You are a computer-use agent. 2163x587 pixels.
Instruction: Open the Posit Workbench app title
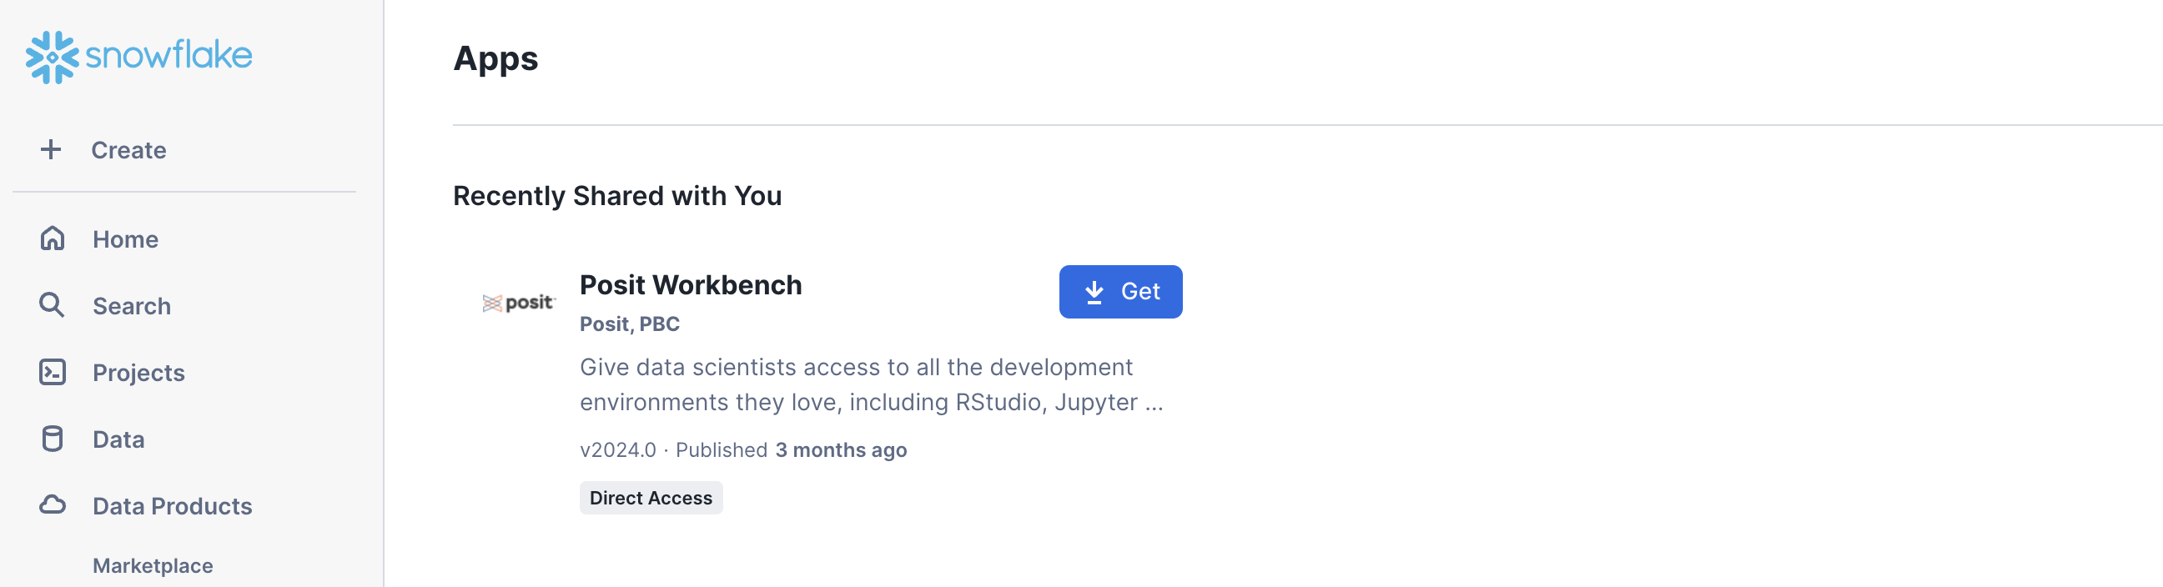click(690, 285)
